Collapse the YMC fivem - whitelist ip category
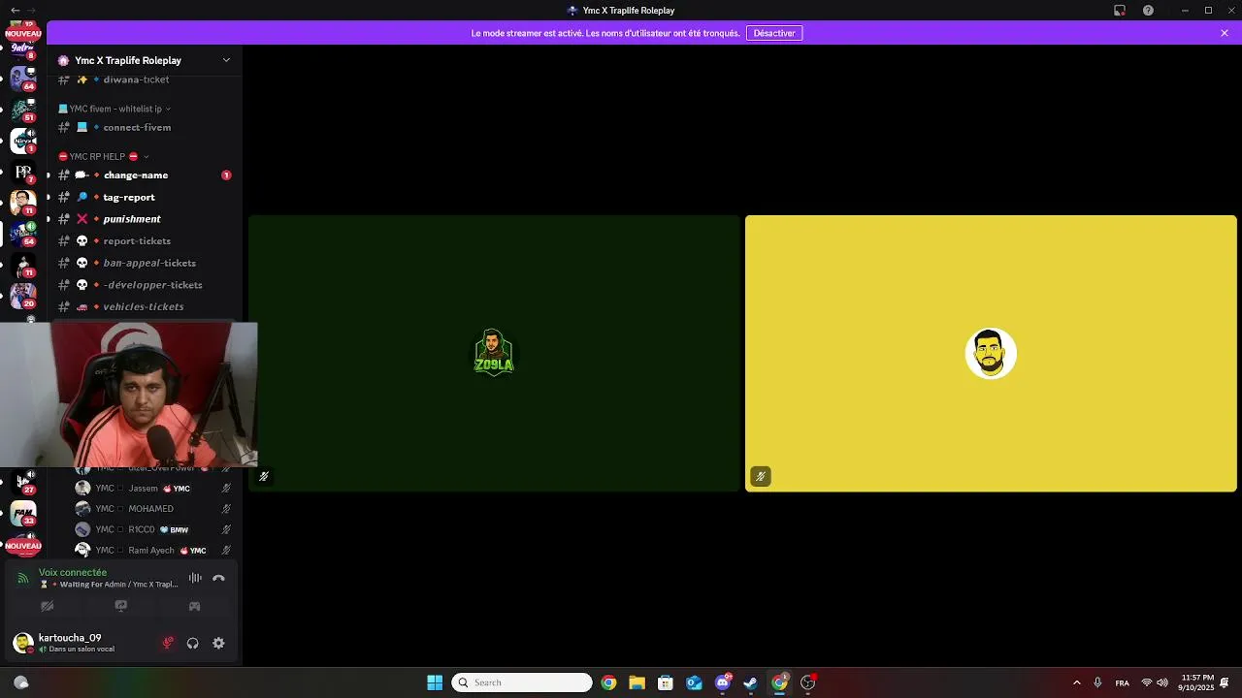 tap(114, 109)
